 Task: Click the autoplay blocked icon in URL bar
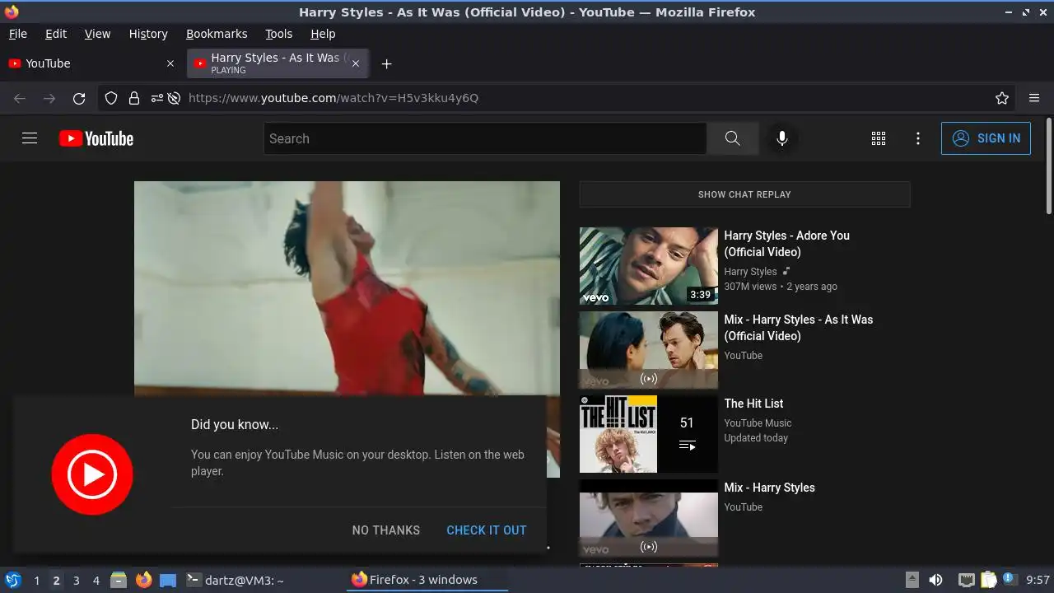(174, 98)
